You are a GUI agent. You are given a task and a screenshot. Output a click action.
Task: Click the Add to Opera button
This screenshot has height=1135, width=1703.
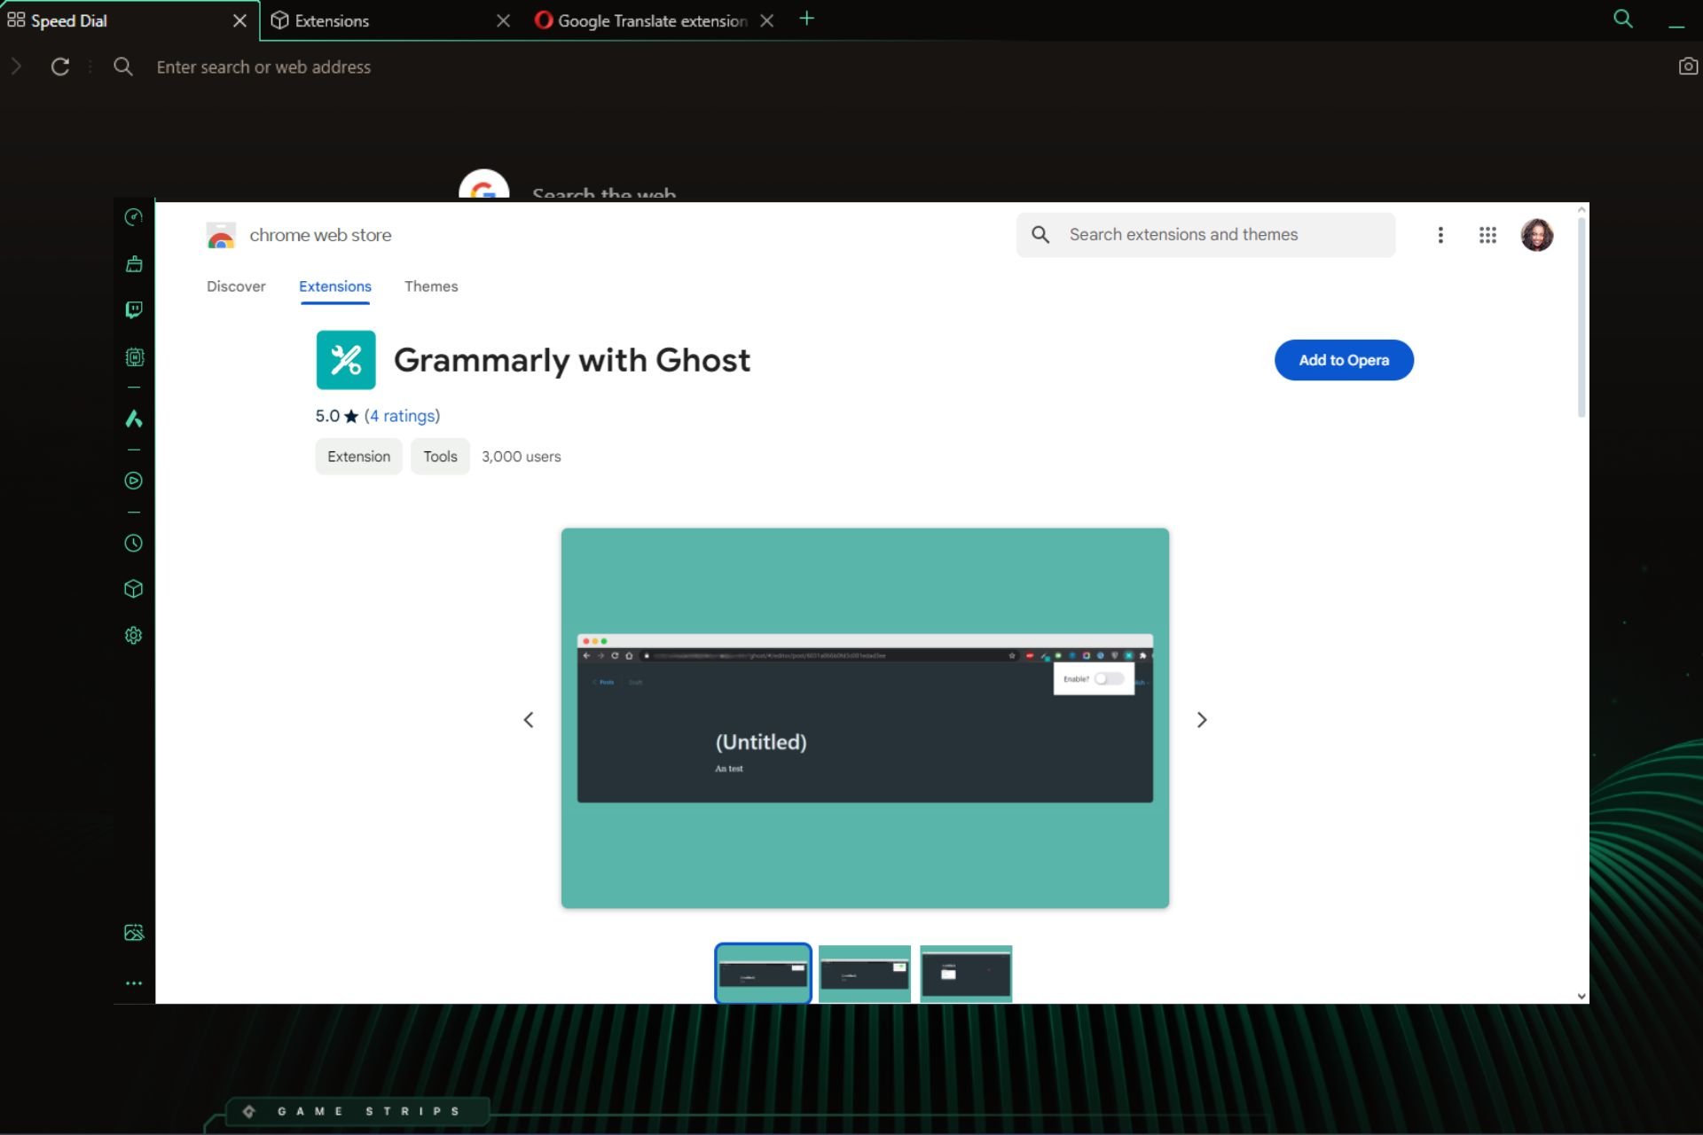(1344, 360)
